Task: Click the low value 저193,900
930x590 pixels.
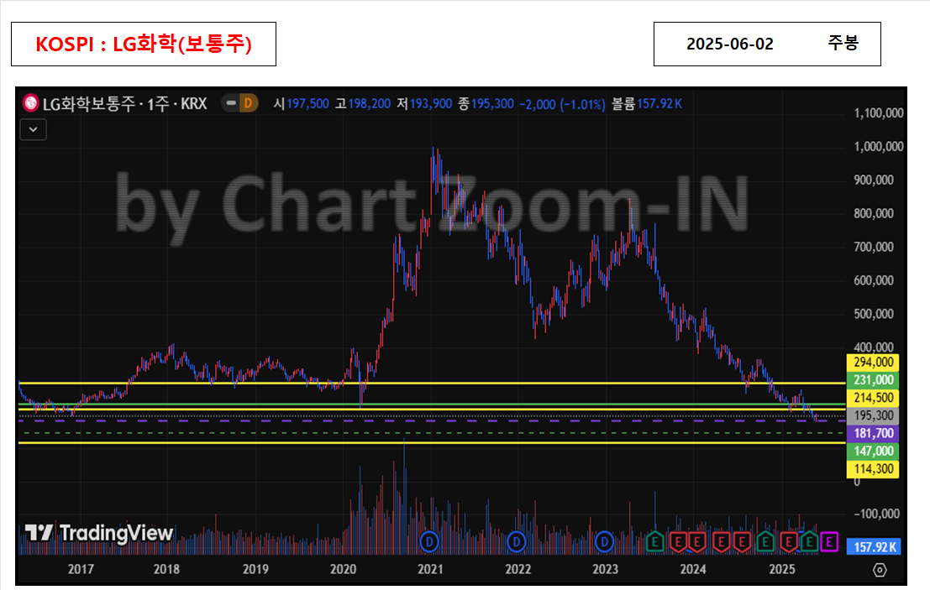Action: click(424, 104)
